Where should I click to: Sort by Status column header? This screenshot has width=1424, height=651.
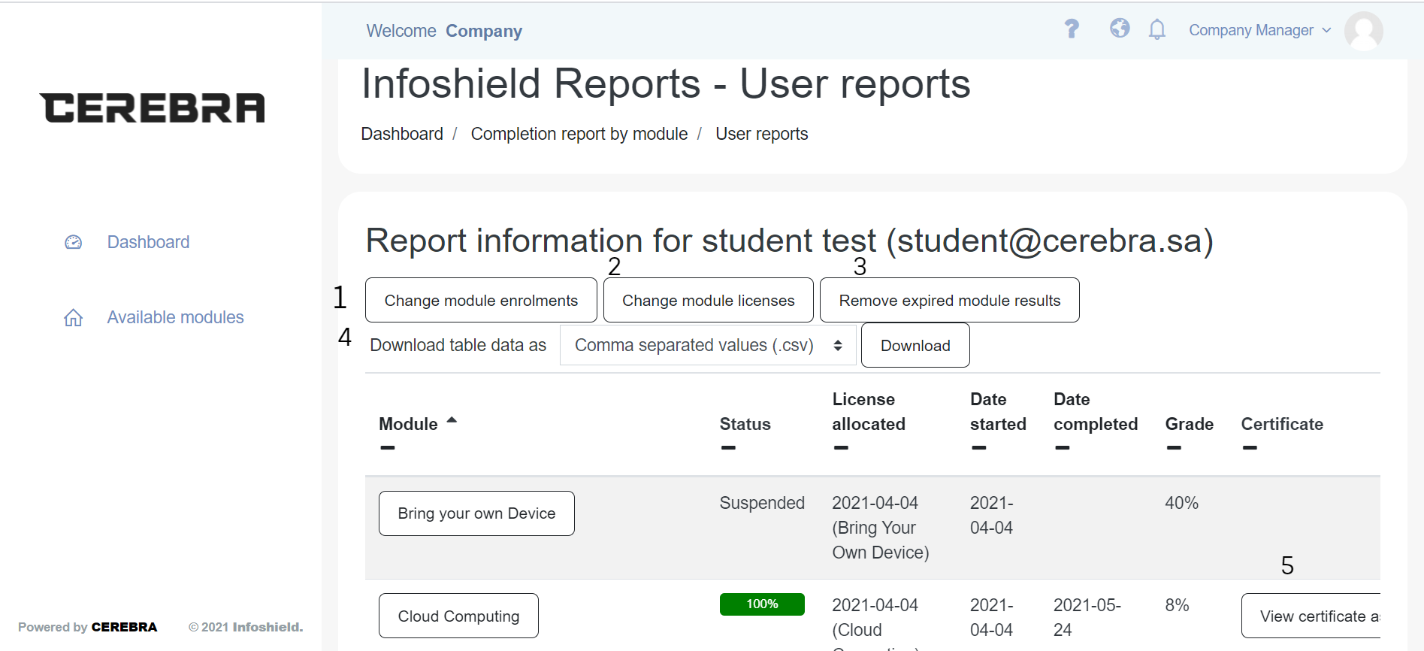[x=745, y=424]
